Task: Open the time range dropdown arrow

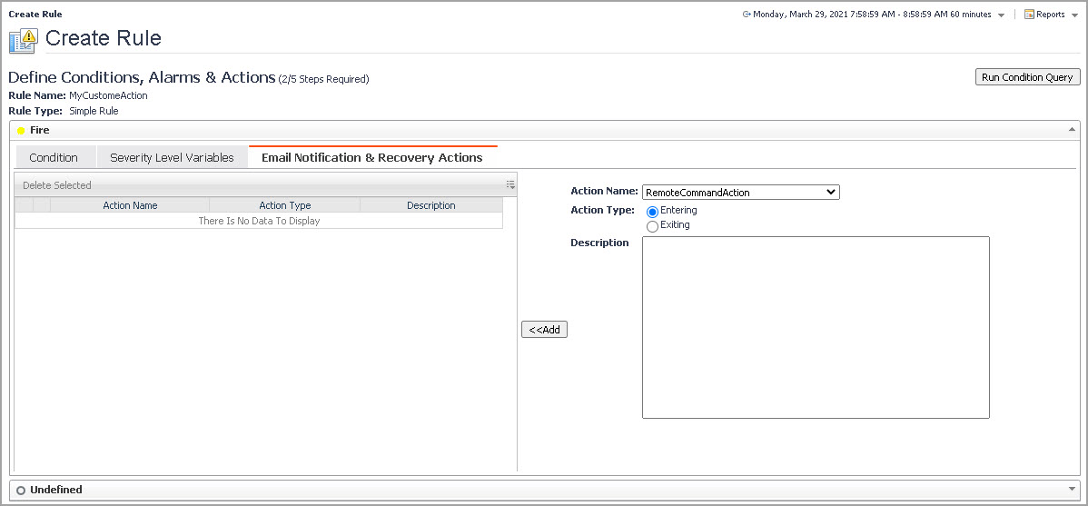Action: pyautogui.click(x=1001, y=15)
